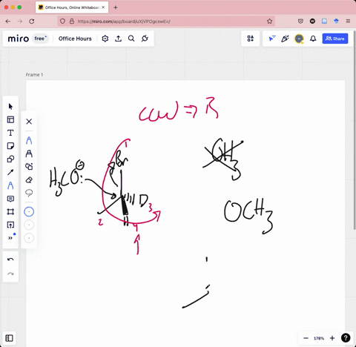Open reactions party icon
The width and height of the screenshot is (356, 347).
tap(285, 39)
